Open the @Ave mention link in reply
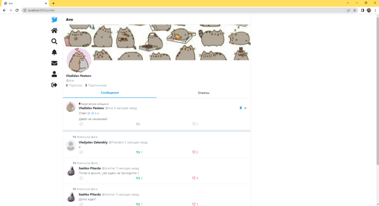Screen dimensions: 379x206 point(95,113)
